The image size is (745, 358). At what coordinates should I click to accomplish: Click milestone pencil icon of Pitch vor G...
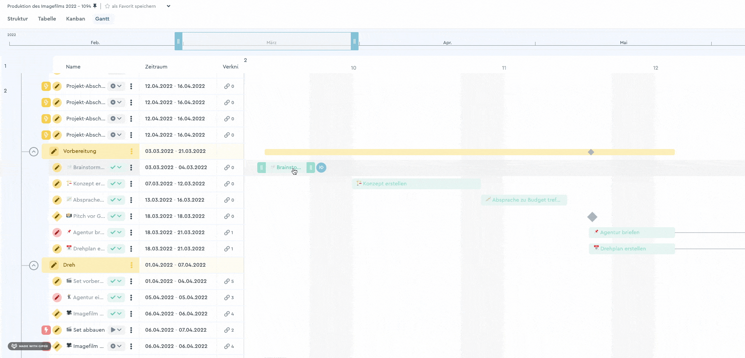(57, 216)
